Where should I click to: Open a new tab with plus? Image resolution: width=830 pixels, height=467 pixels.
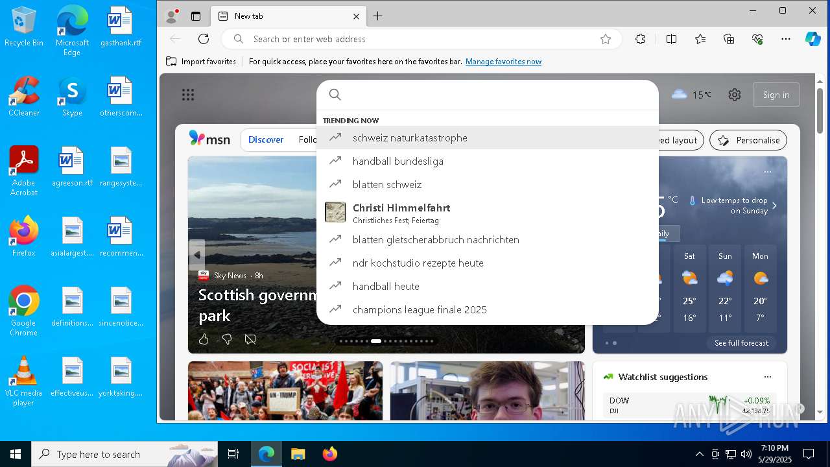pos(378,16)
